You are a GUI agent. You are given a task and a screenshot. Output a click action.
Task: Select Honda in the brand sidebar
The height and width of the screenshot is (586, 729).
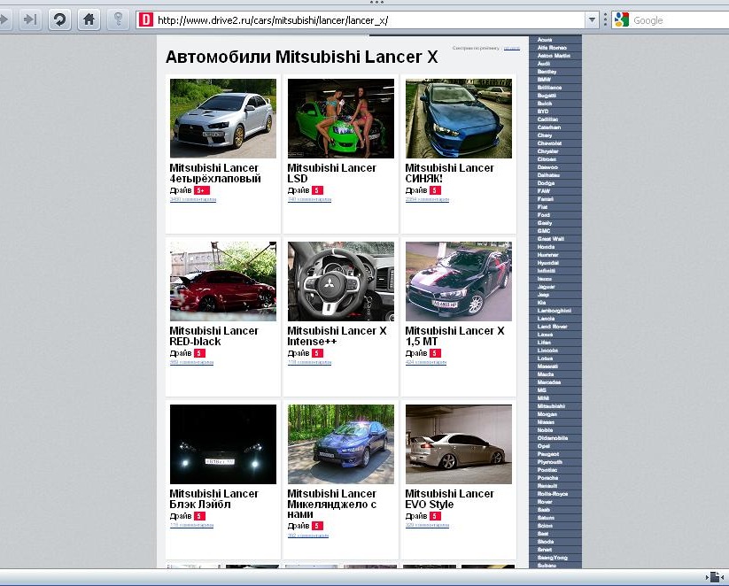click(x=546, y=247)
